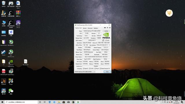Open File Explorer from the taskbar
Image resolution: width=185 pixels, height=104 pixels.
click(x=59, y=102)
